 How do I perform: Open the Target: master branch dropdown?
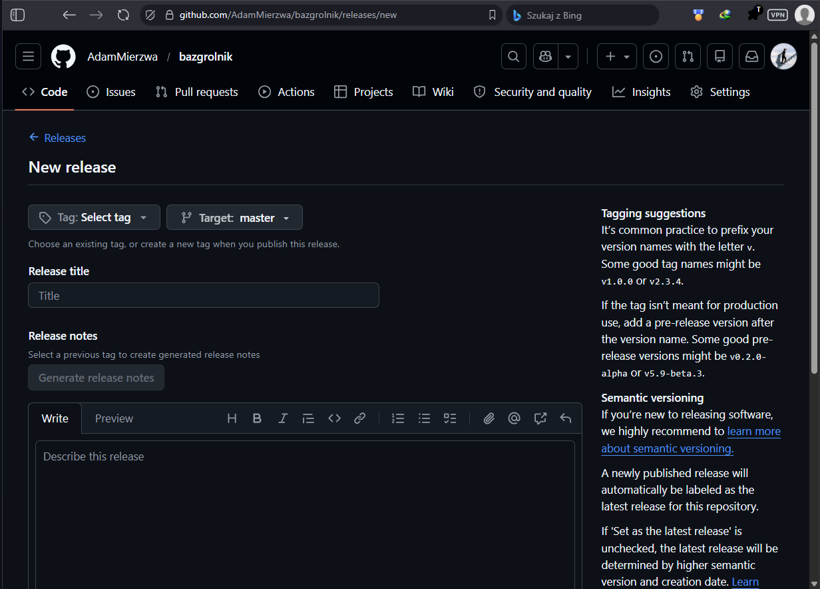point(234,217)
